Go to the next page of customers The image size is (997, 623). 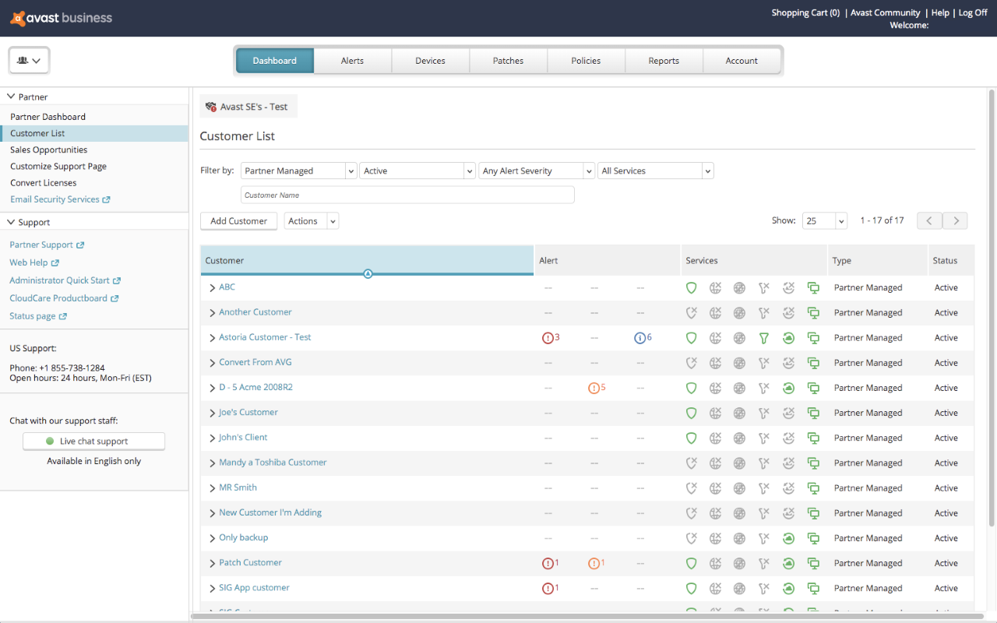pos(956,220)
